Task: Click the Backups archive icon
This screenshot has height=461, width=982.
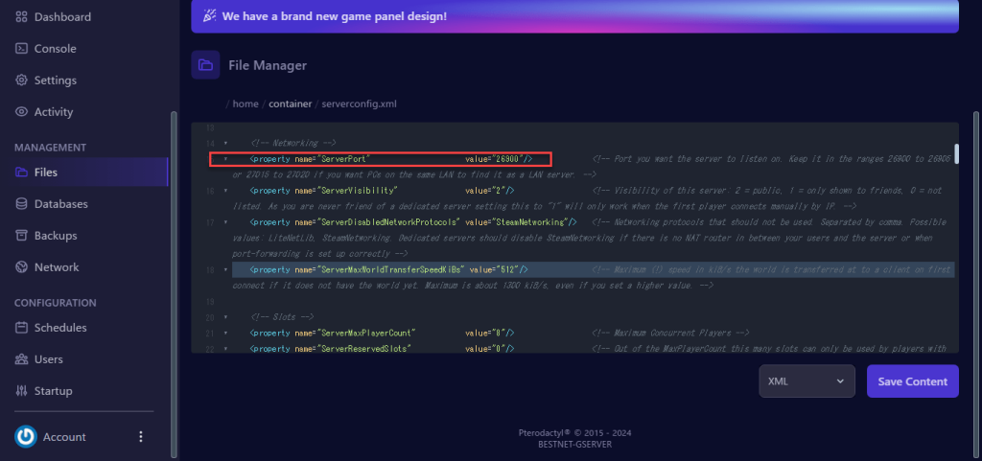Action: (x=21, y=236)
